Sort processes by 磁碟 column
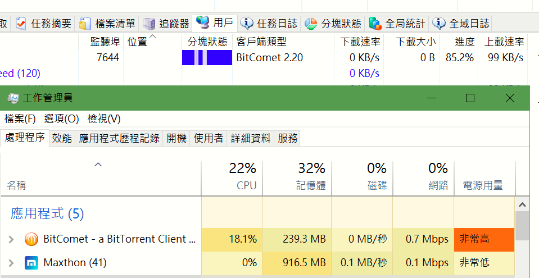The height and width of the screenshot is (278, 539). tap(363, 179)
